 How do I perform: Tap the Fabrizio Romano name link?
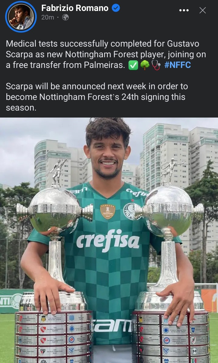point(75,8)
